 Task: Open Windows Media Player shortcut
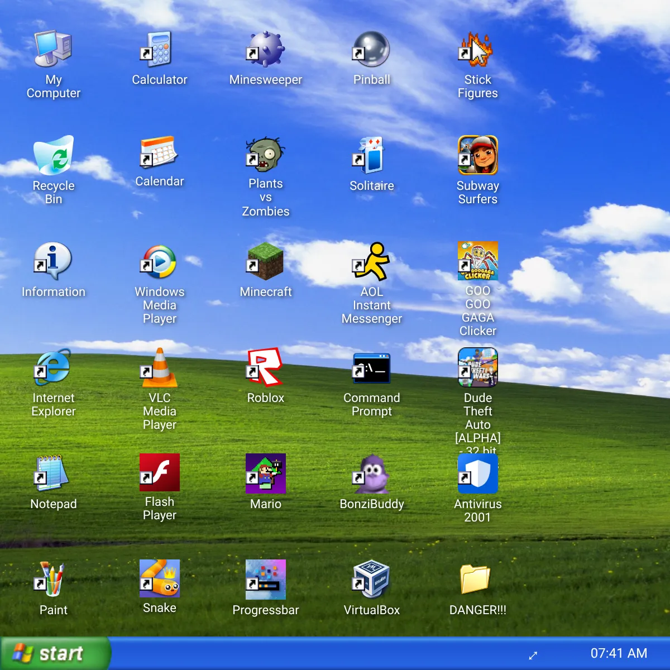click(x=160, y=261)
